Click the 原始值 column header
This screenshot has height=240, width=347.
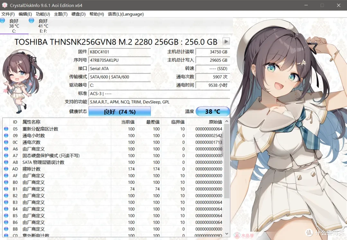(205, 122)
